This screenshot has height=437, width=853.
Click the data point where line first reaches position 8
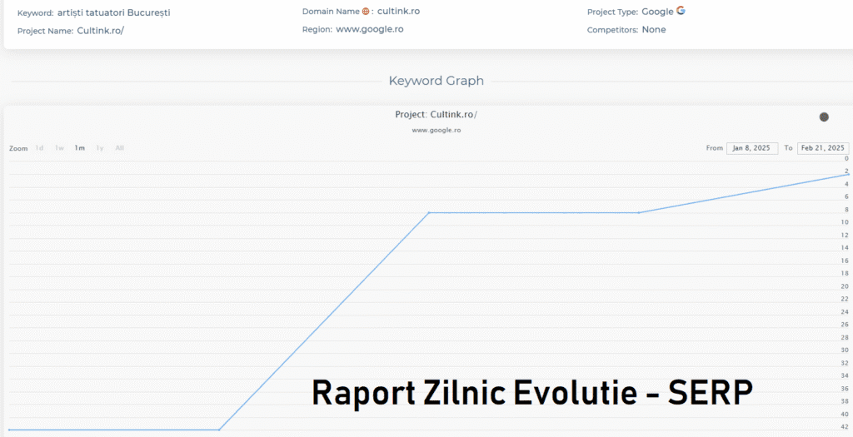pos(429,213)
